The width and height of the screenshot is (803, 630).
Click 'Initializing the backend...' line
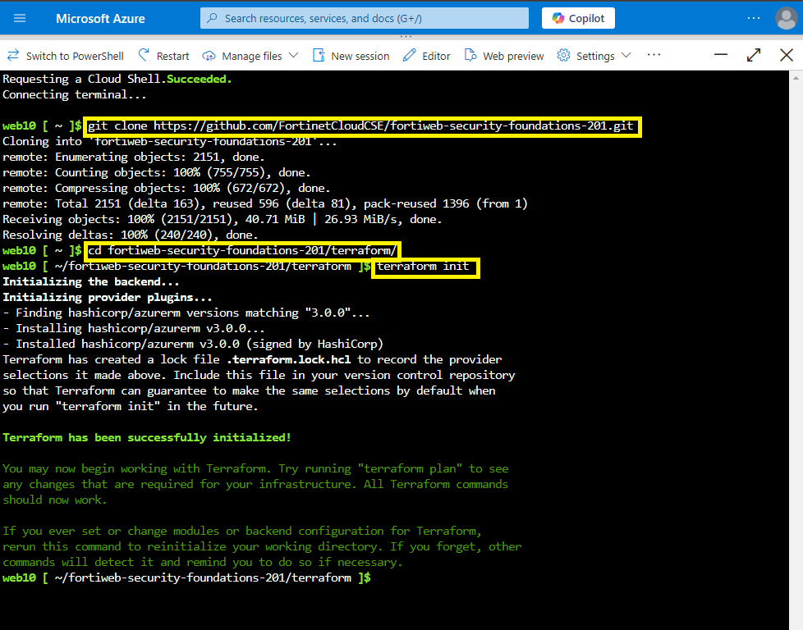tap(91, 281)
